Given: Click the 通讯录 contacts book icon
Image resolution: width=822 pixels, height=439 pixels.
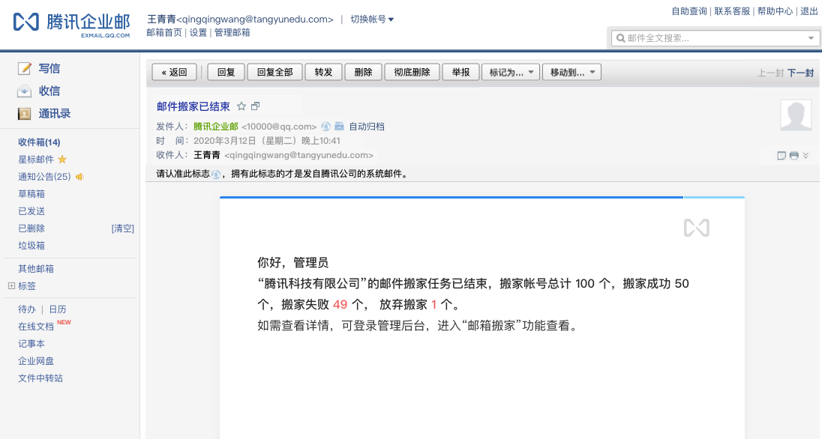Looking at the screenshot, I should click(x=24, y=114).
